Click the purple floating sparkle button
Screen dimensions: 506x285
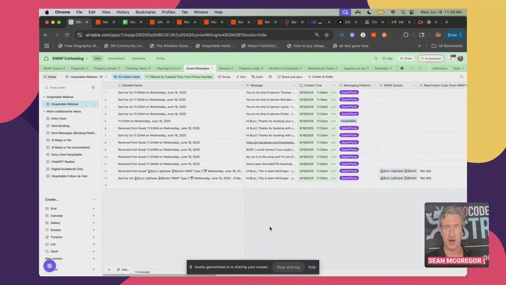pyautogui.click(x=50, y=266)
